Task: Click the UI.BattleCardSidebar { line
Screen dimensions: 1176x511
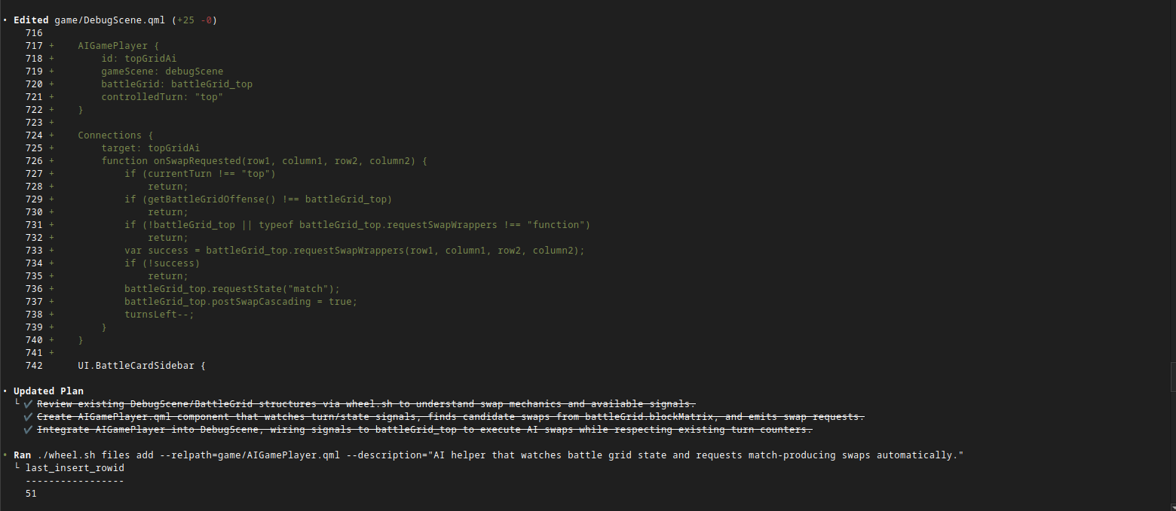Action: [142, 366]
